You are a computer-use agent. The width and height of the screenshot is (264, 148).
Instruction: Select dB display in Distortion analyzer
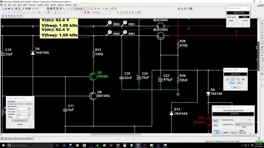pos(245,133)
